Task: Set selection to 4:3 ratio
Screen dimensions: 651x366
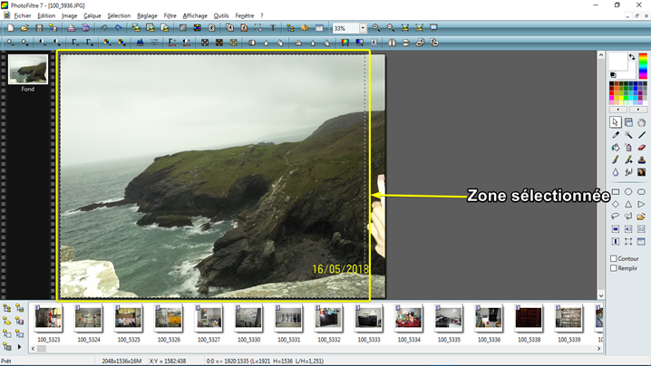Action: pyautogui.click(x=628, y=229)
